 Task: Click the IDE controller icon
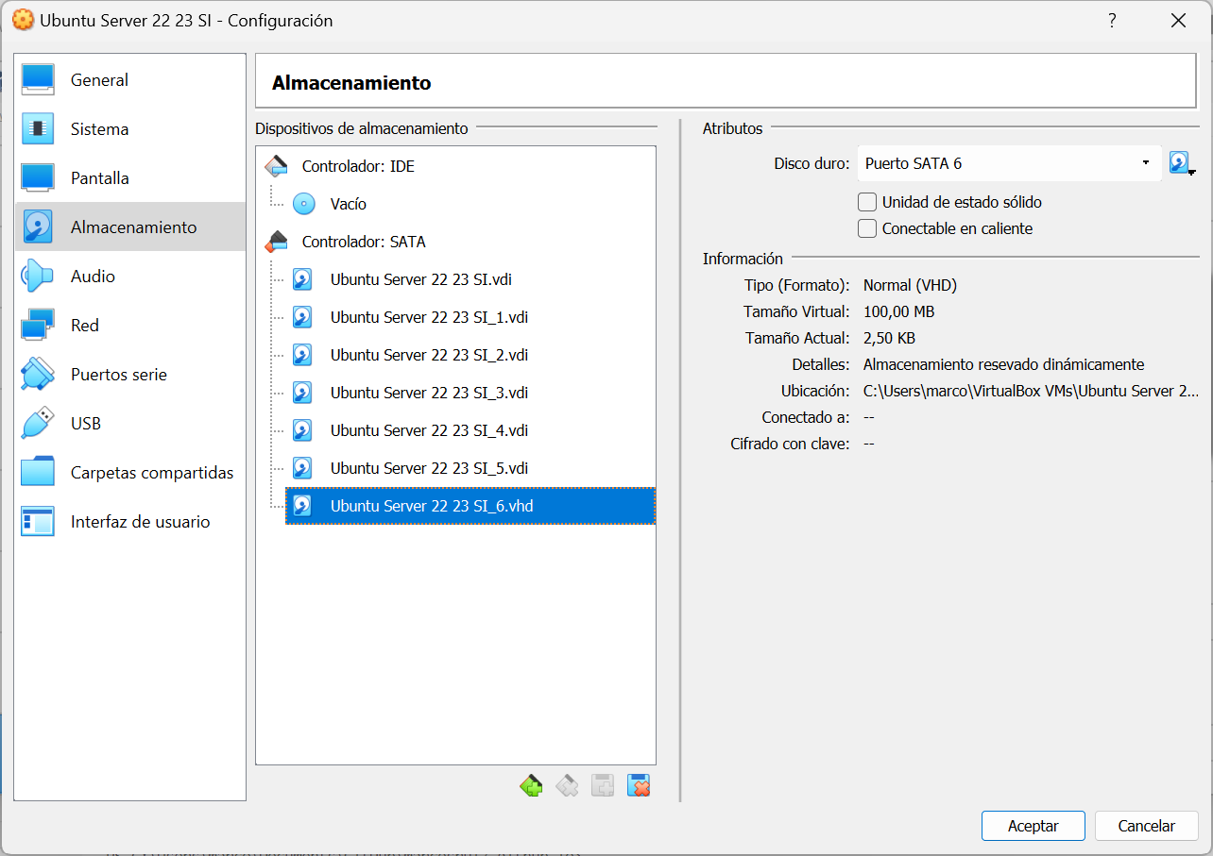(x=276, y=166)
